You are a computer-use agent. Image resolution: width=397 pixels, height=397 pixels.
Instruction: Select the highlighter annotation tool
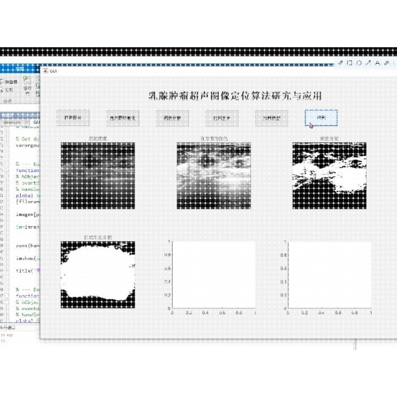[x=386, y=63]
